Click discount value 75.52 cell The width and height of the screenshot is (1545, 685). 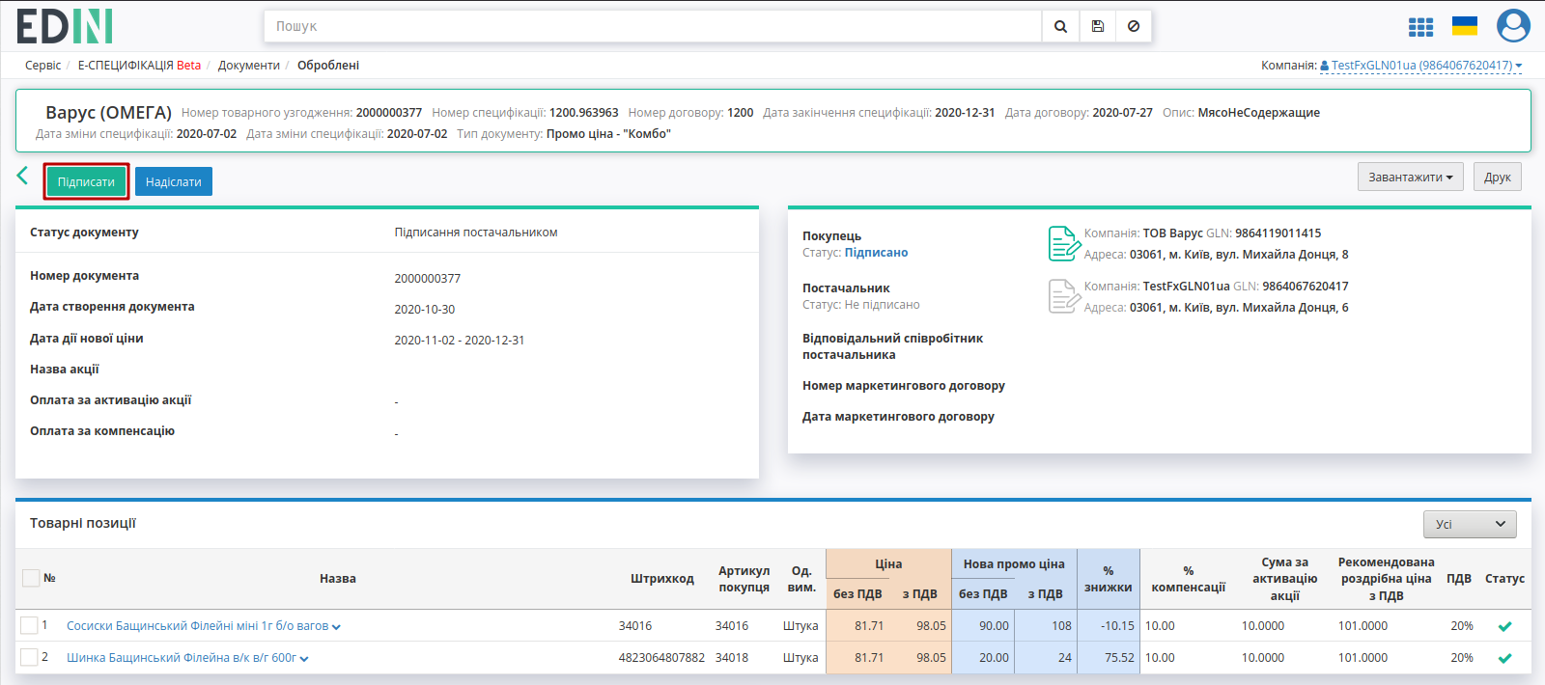[x=1119, y=658]
